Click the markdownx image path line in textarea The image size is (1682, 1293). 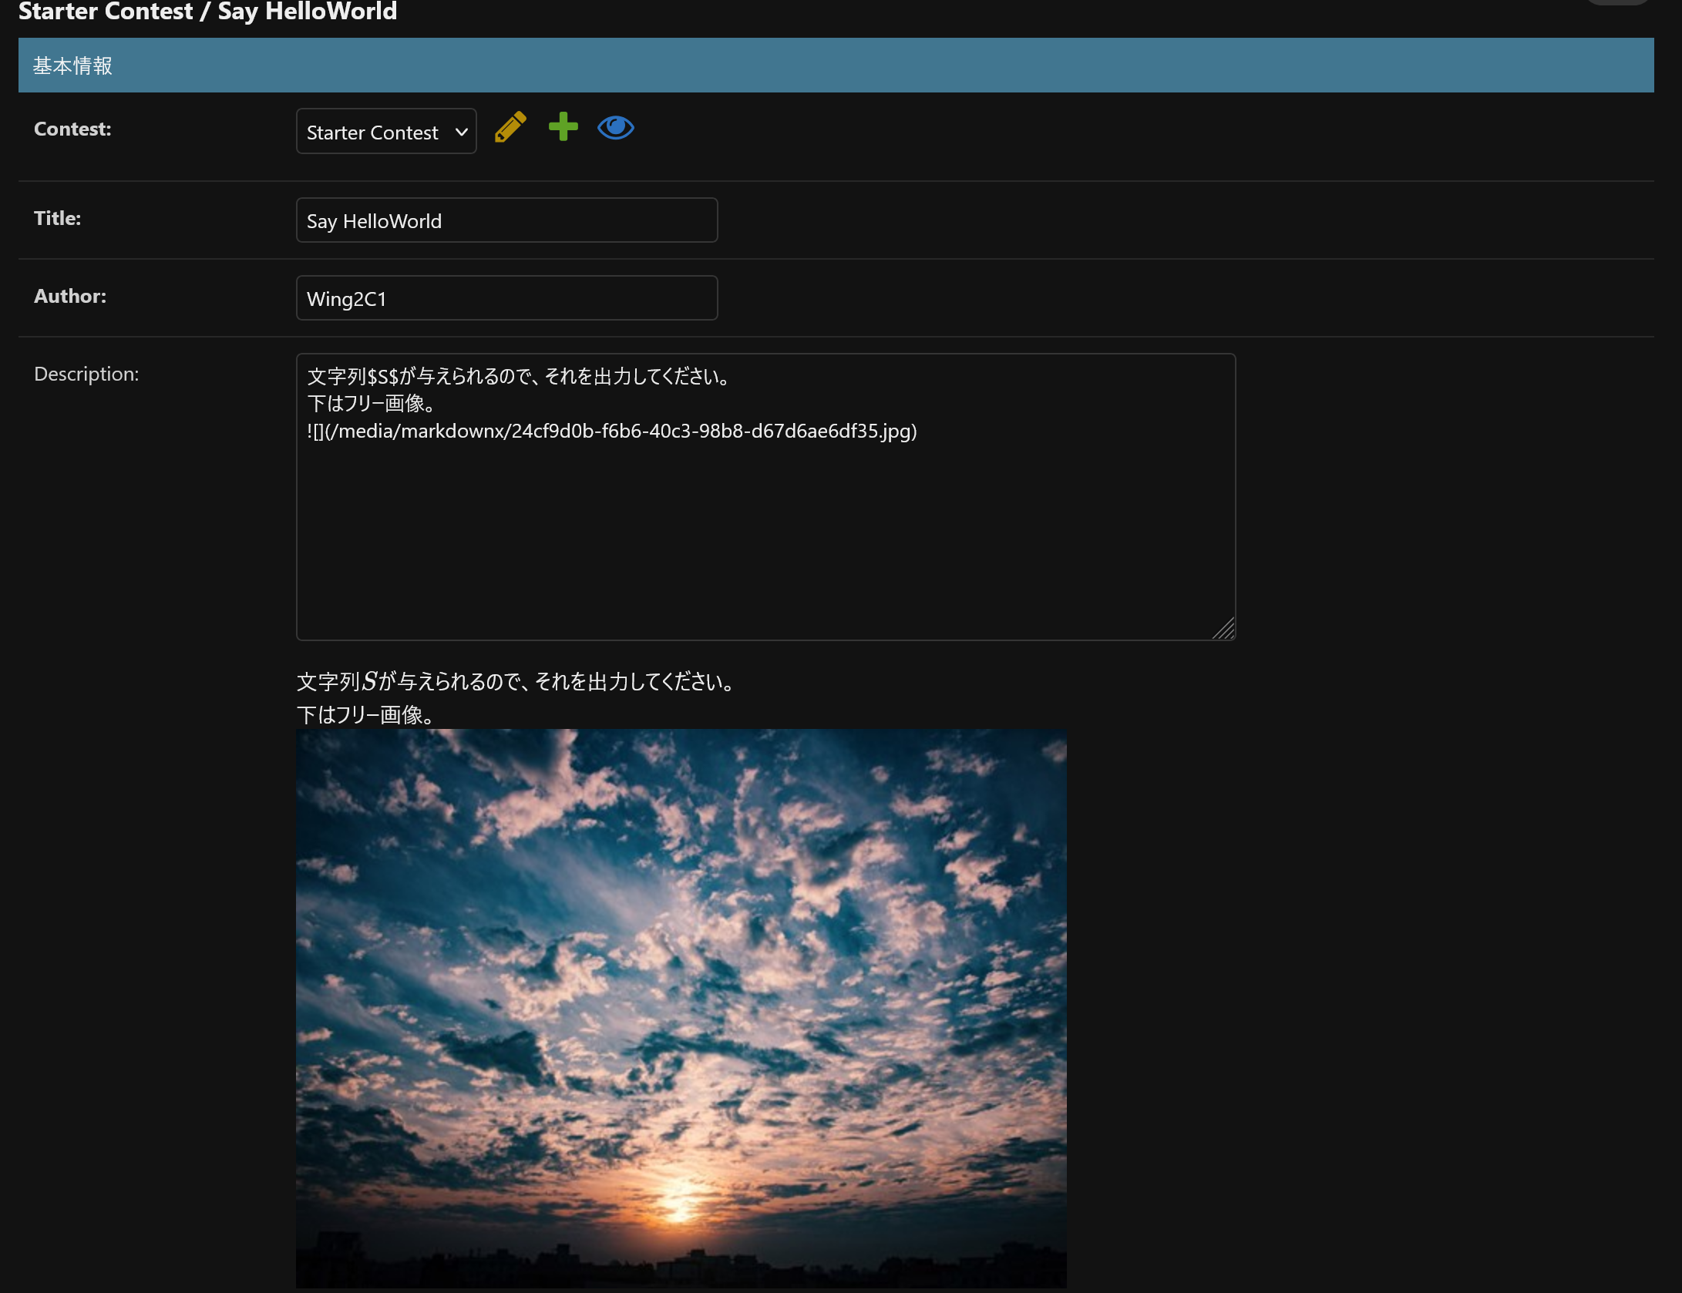(611, 431)
